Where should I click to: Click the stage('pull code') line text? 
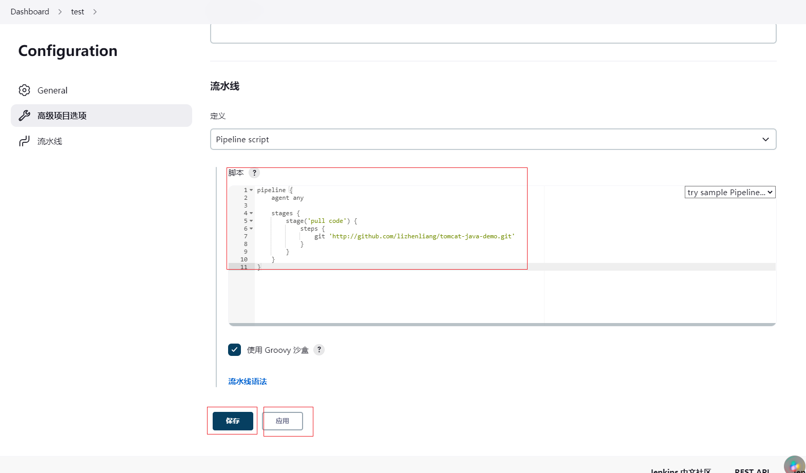[x=322, y=221]
